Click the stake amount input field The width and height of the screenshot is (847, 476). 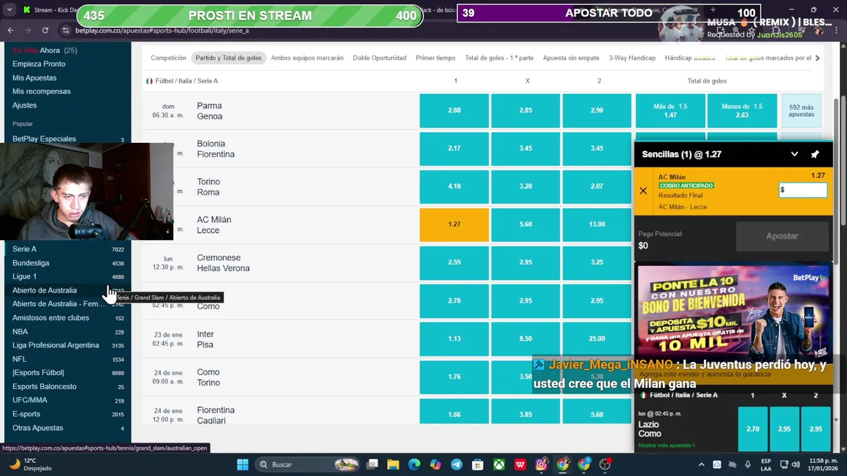(x=803, y=190)
